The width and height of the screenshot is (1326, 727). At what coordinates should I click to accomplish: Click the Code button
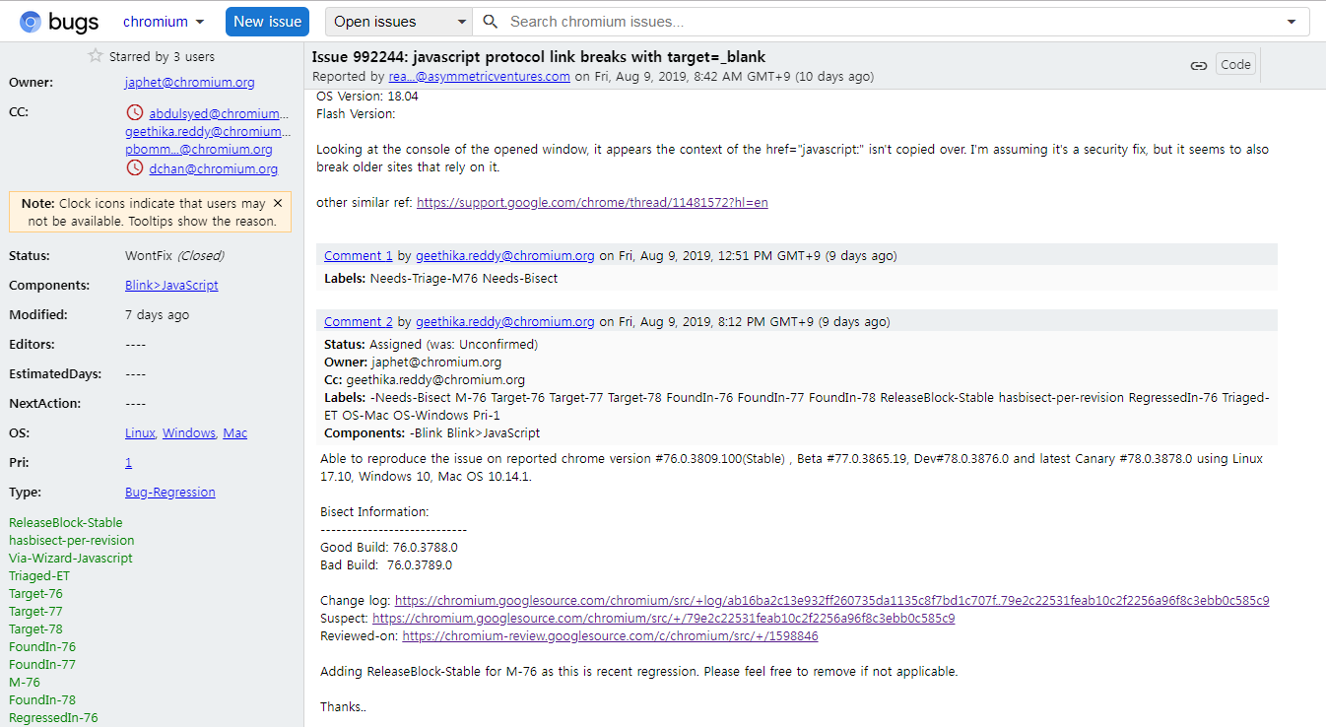[x=1235, y=65]
